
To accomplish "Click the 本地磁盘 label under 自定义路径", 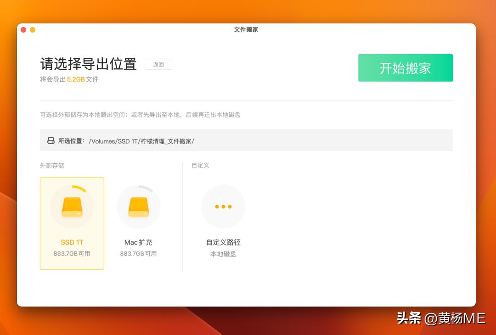I will 223,253.
